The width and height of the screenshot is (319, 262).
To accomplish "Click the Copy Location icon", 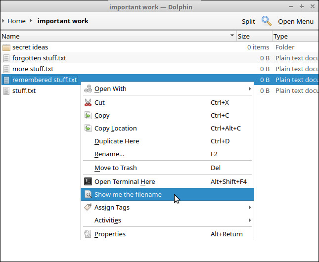I will [x=88, y=128].
